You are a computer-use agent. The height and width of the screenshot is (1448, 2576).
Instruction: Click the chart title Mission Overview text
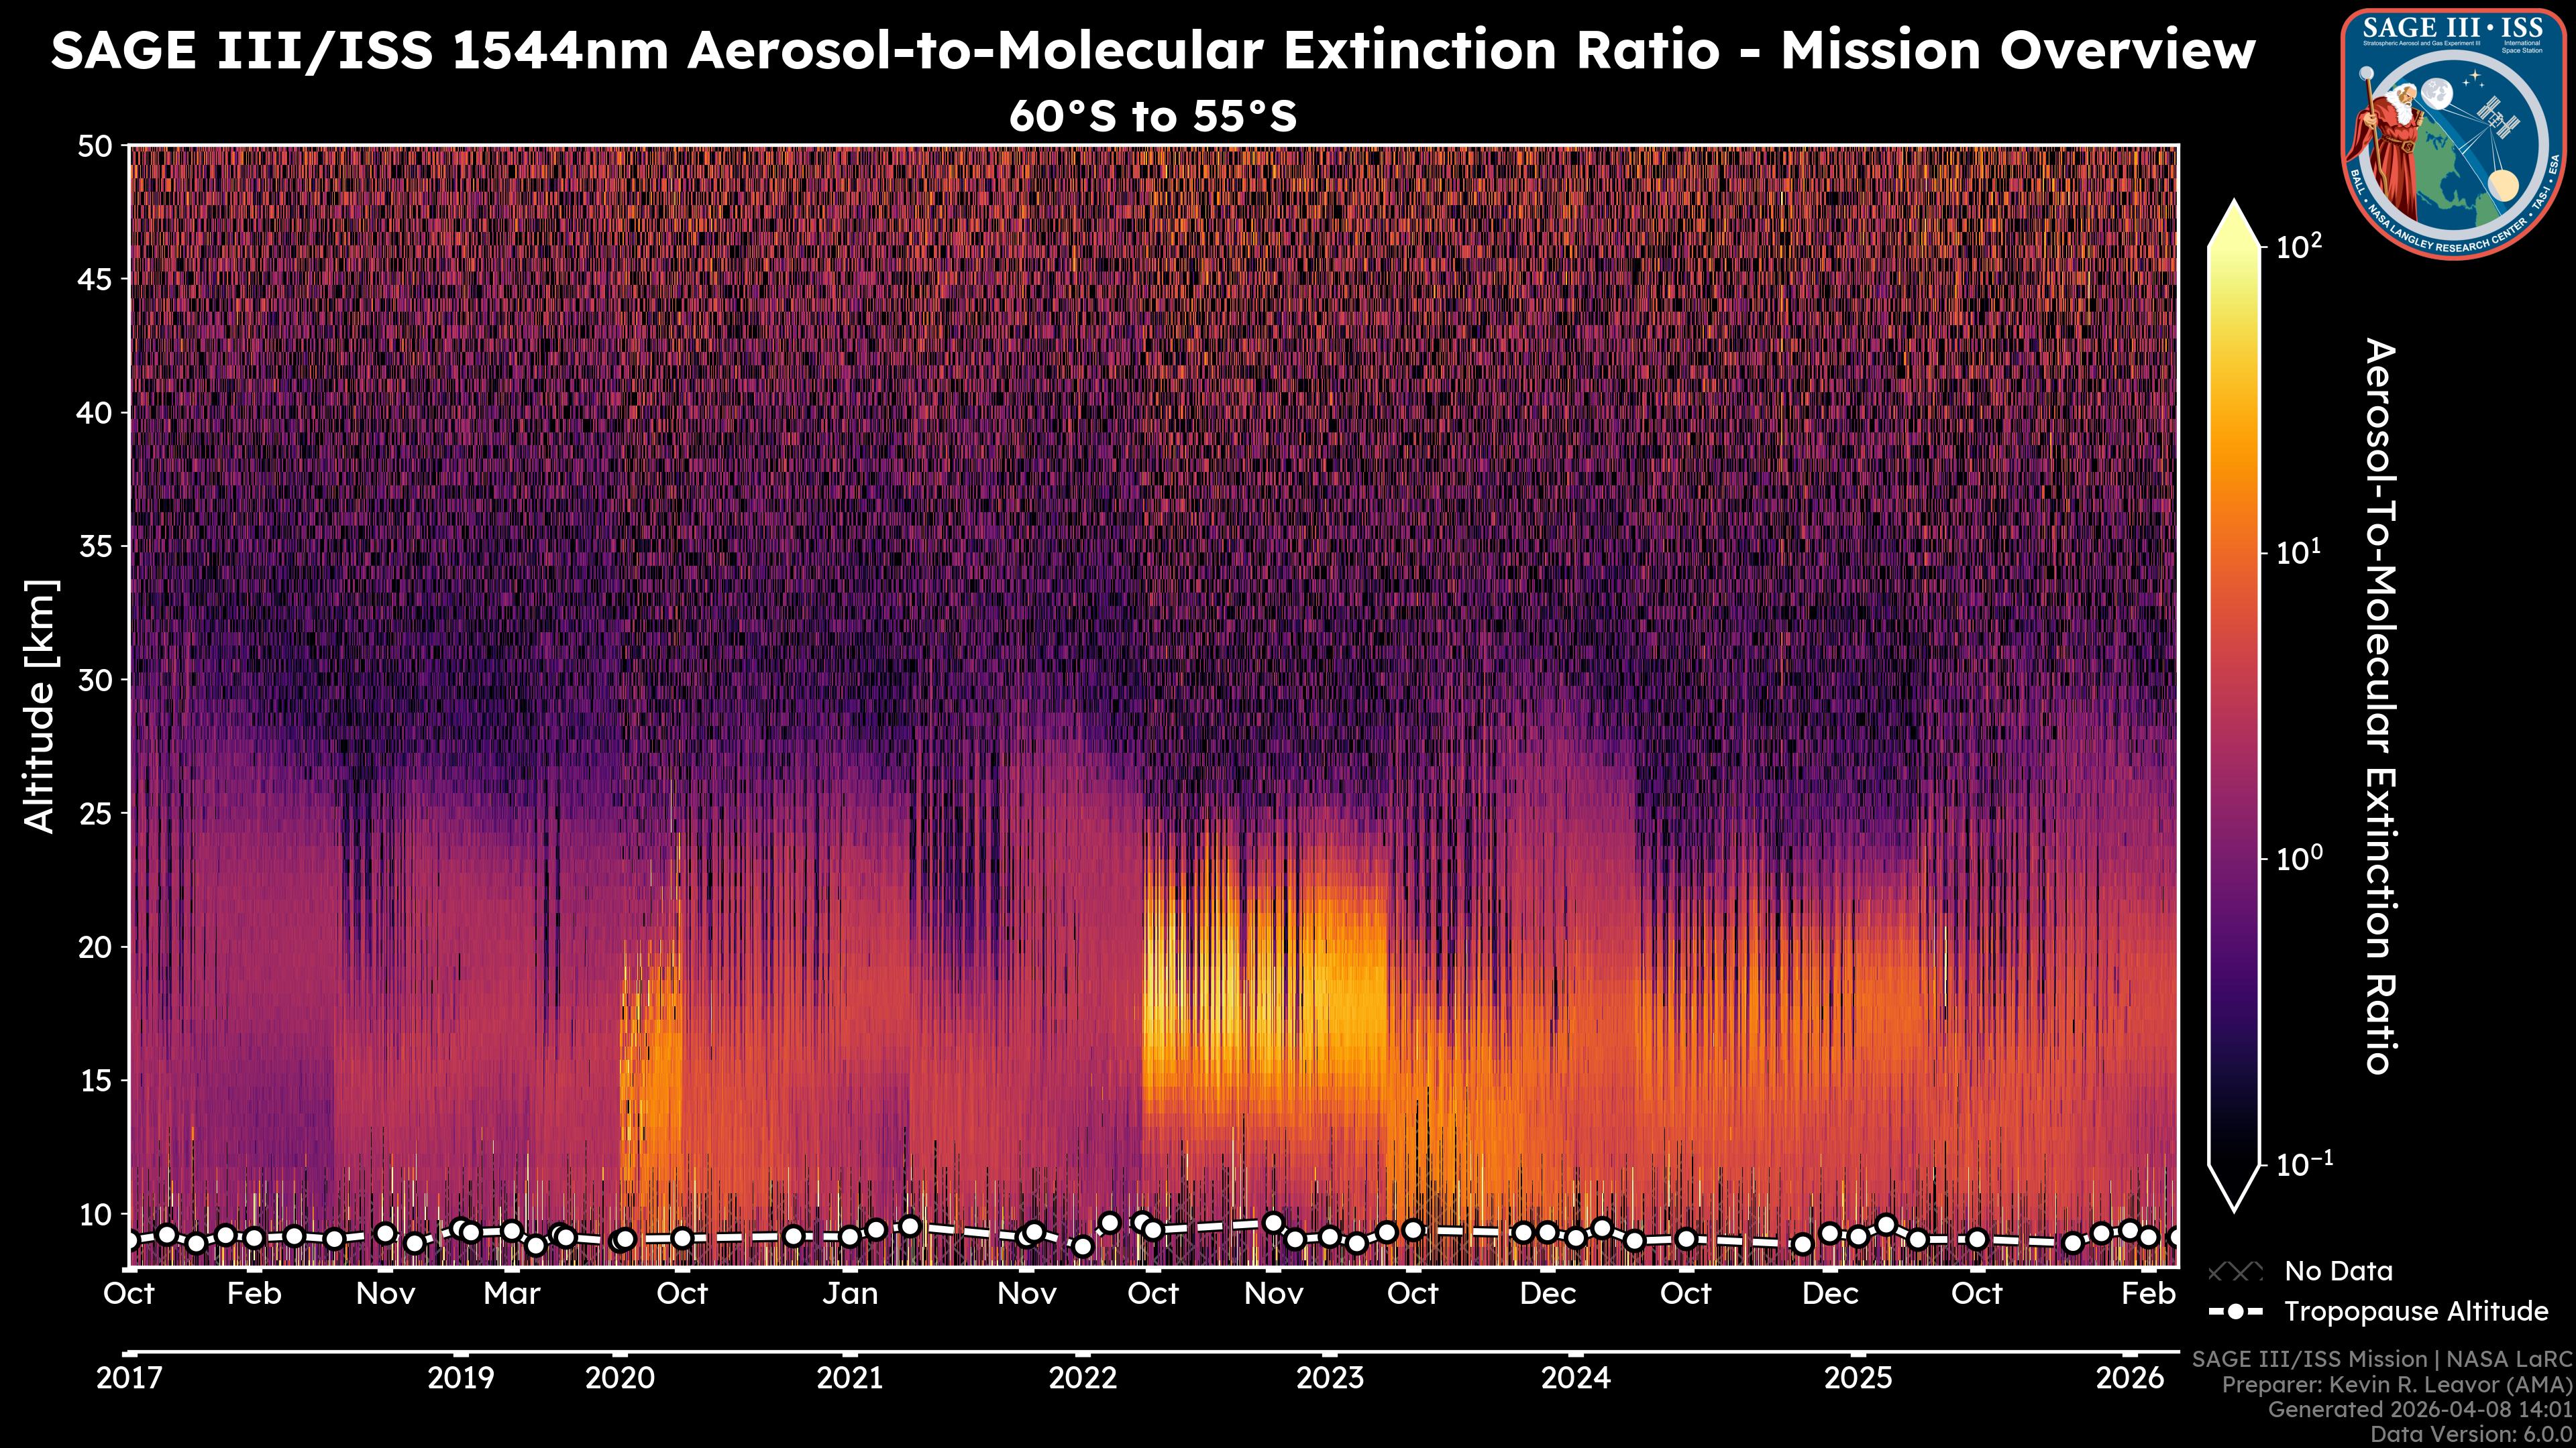[x=2017, y=50]
